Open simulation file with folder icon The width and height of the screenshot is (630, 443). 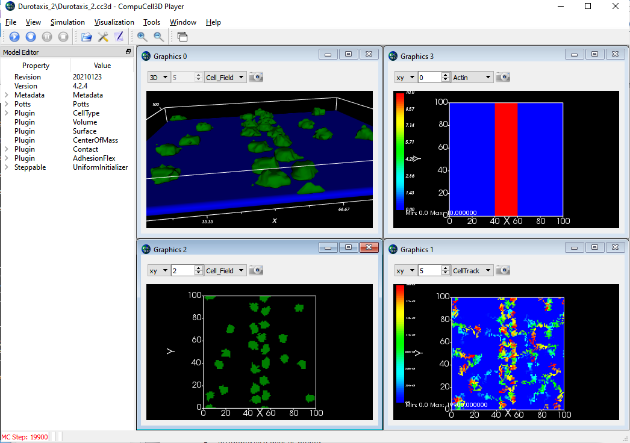(87, 37)
